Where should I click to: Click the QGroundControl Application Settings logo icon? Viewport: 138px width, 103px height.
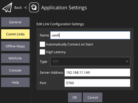click(x=34, y=7)
